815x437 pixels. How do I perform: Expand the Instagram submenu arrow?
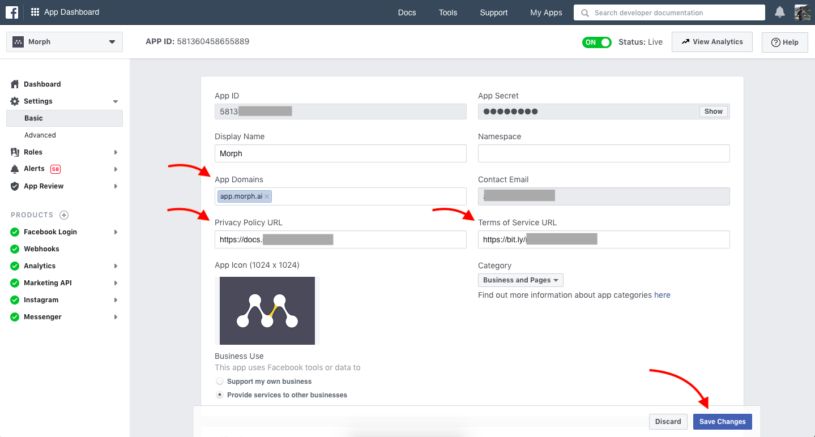pyautogui.click(x=116, y=300)
